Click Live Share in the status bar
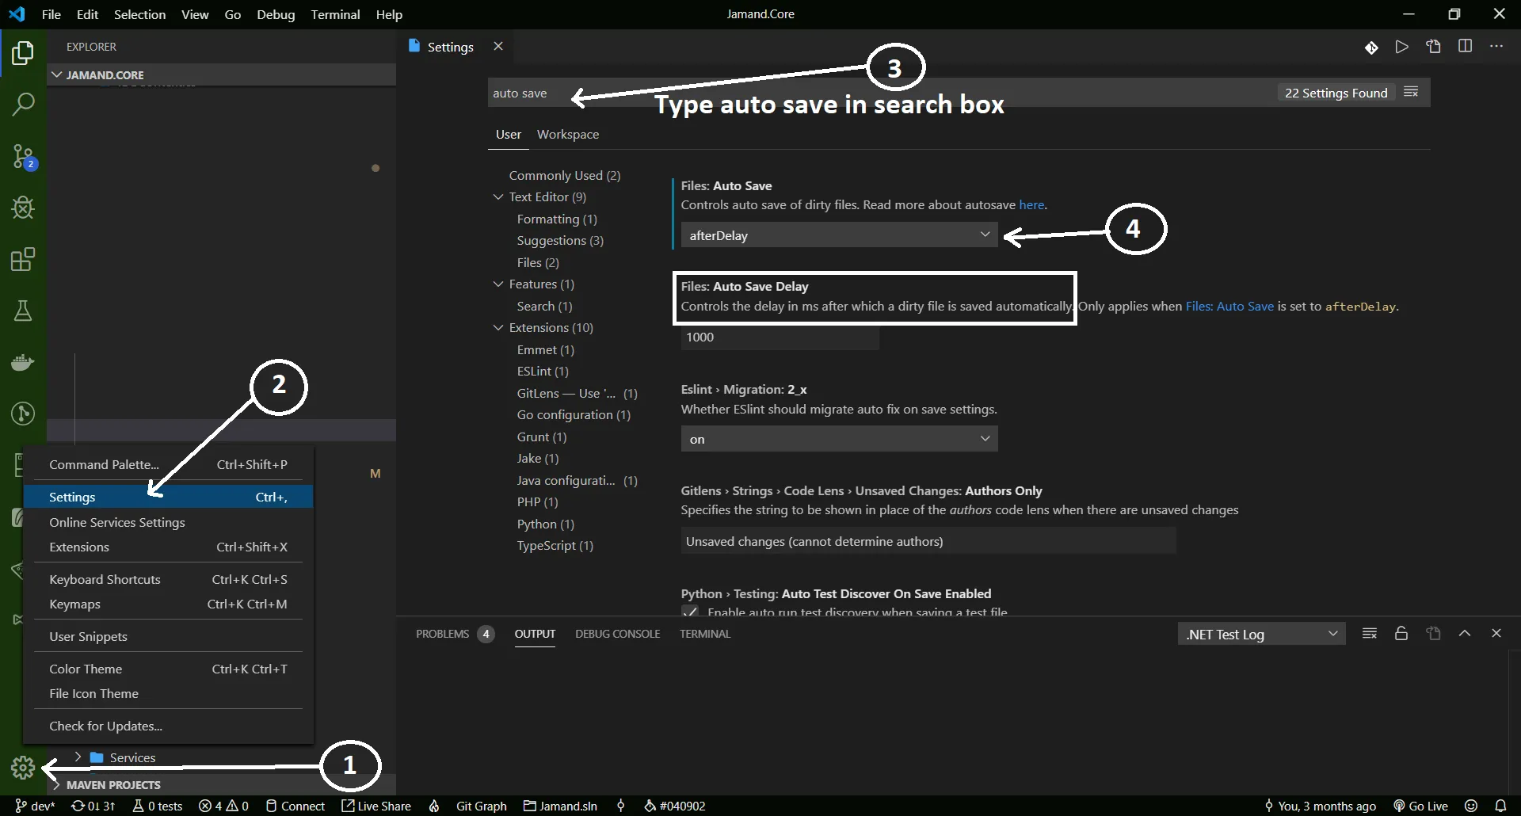The image size is (1521, 816). click(376, 806)
